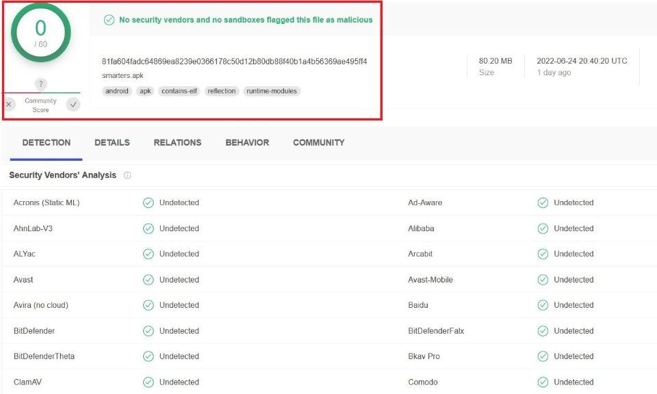Click the Avira (no cloud) undetected check icon
The width and height of the screenshot is (657, 394).
149,305
